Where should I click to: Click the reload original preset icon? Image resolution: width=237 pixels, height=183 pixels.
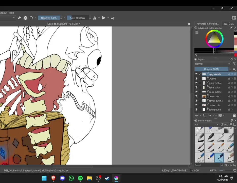click(31, 18)
